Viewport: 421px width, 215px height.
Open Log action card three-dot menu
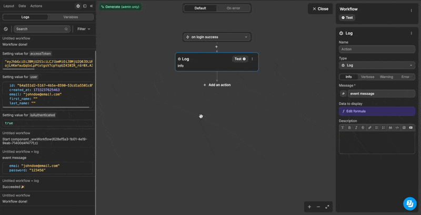252,59
